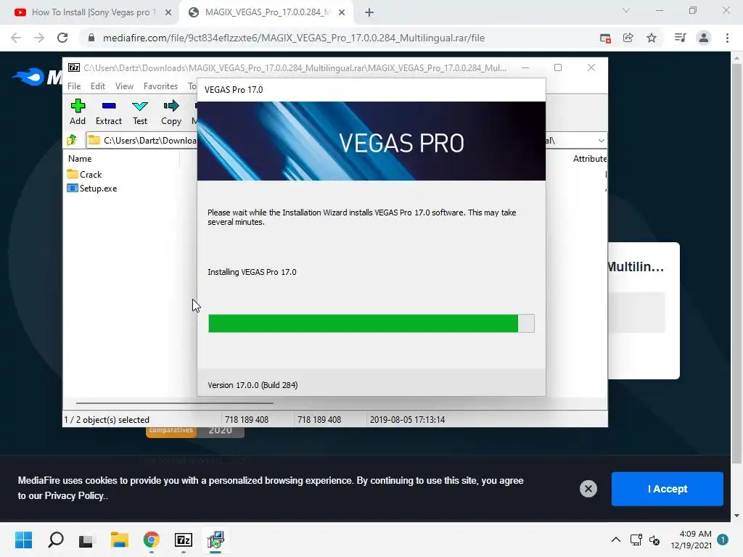Click the 7-Zip horizontal scrollbar

click(174, 403)
